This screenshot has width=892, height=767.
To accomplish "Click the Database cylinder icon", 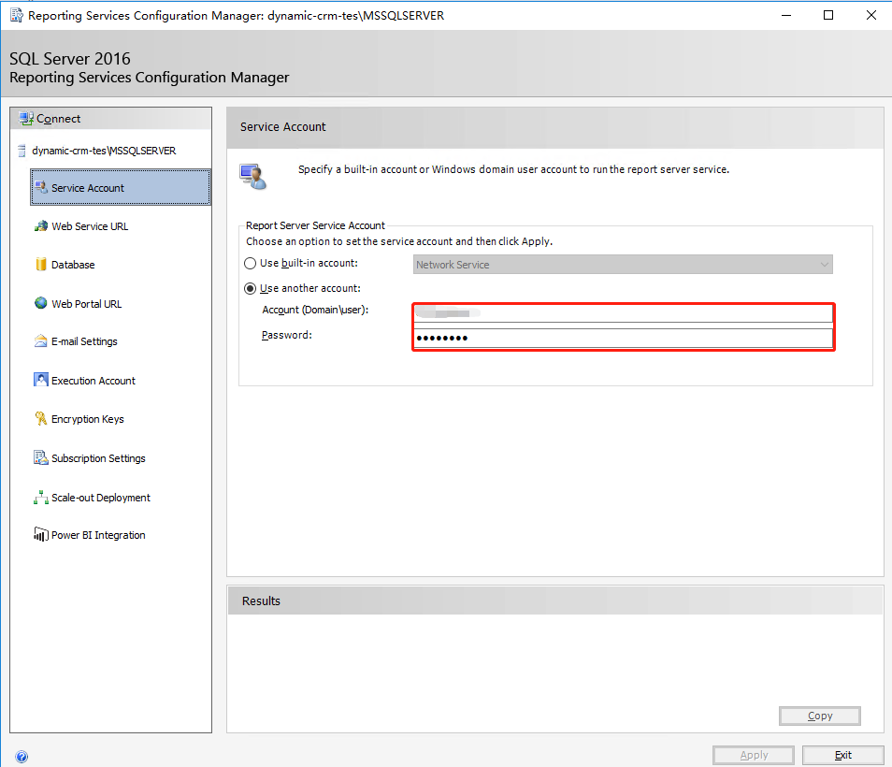I will coord(41,264).
